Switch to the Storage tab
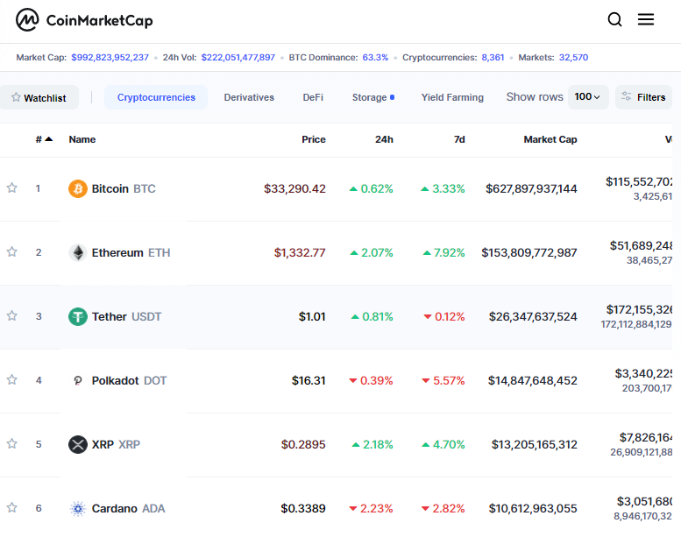This screenshot has width=681, height=537. click(x=373, y=97)
